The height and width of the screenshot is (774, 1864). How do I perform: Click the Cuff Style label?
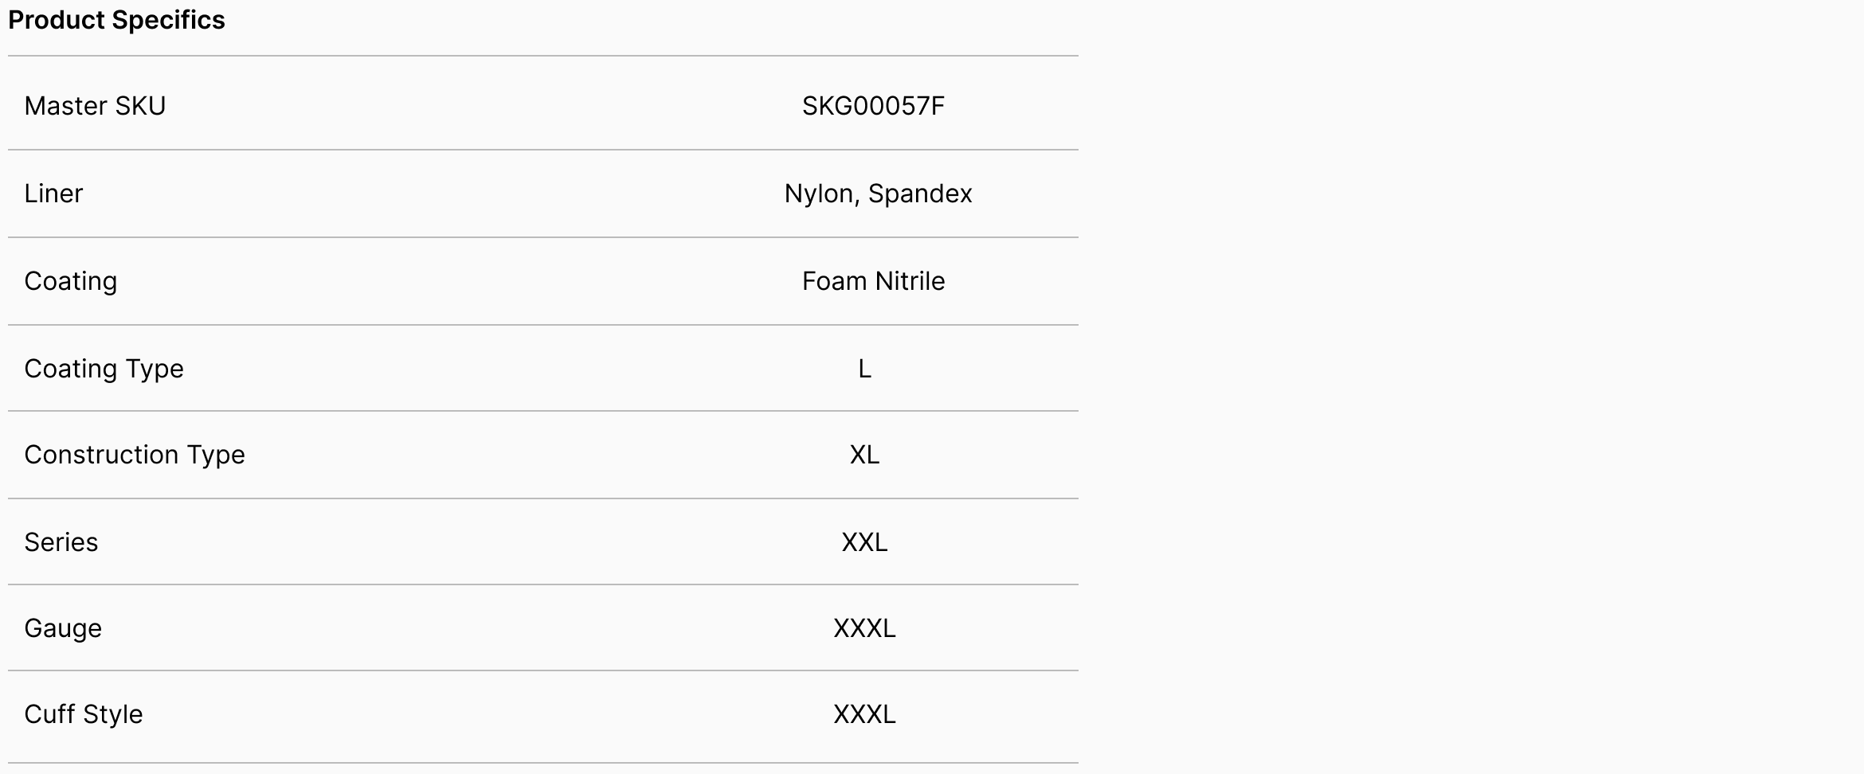84,714
